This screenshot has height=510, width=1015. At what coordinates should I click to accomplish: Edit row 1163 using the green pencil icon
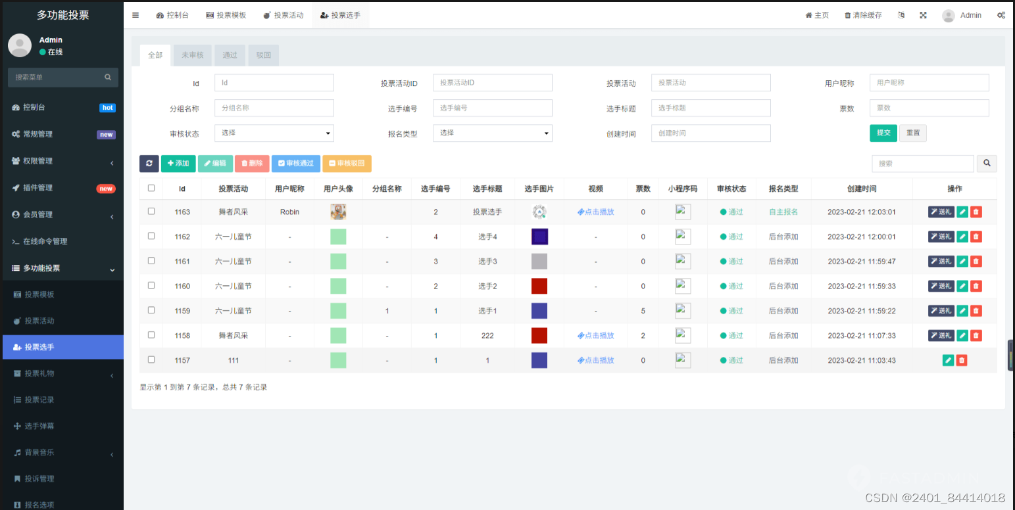click(x=961, y=212)
